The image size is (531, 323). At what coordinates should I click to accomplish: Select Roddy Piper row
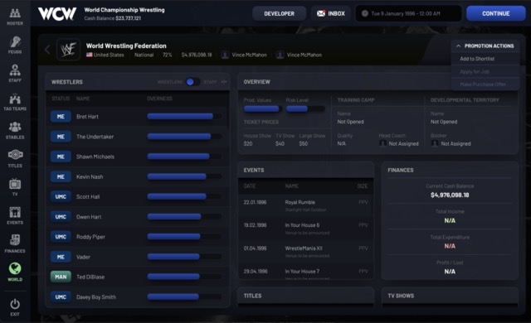(138, 237)
